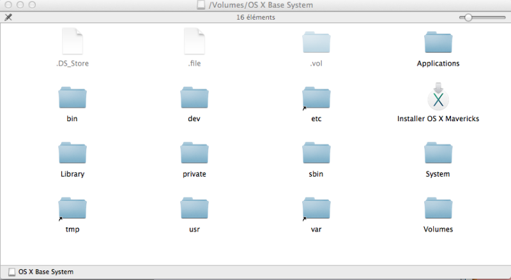This screenshot has width=511, height=280.
Task: Select the usr folder icon
Action: [194, 208]
